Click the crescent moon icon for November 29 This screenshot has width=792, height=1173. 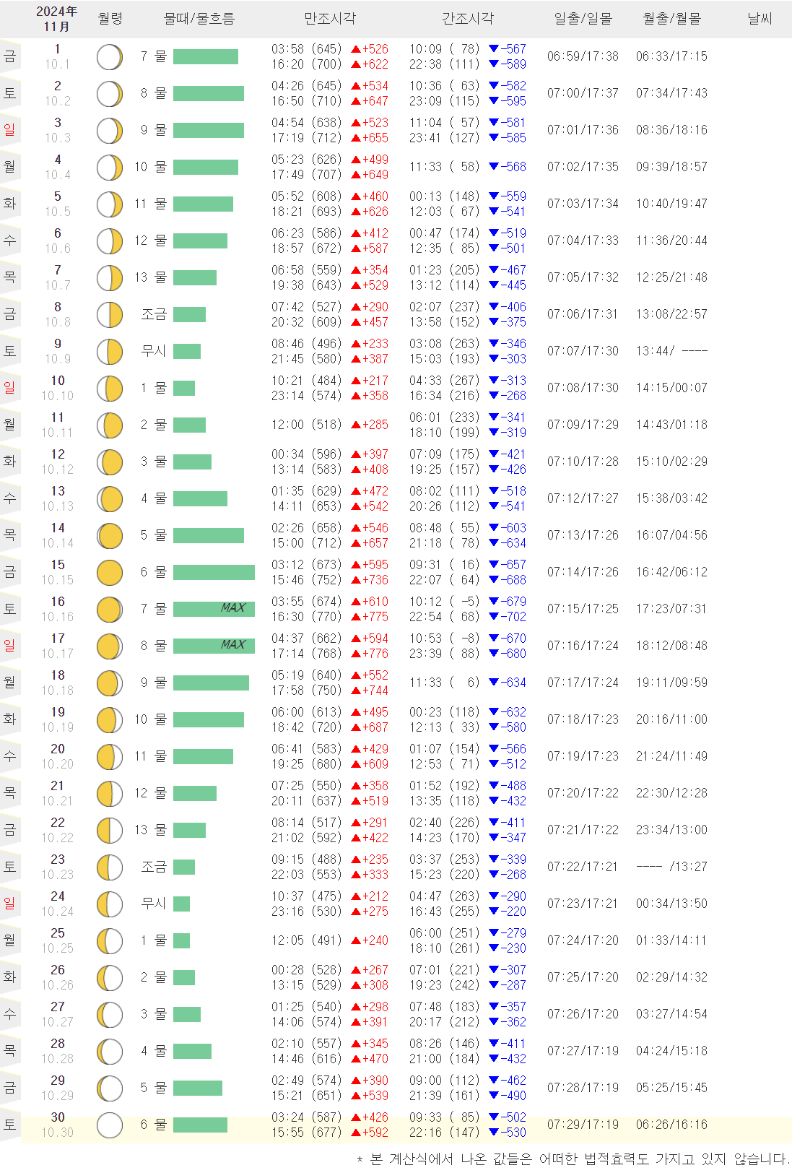pos(110,1088)
